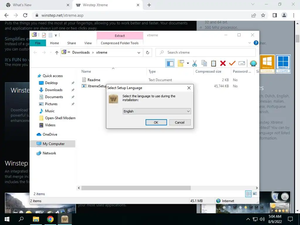
Task: Click the folder options icon in Explorer toolbar
Action: point(181,63)
